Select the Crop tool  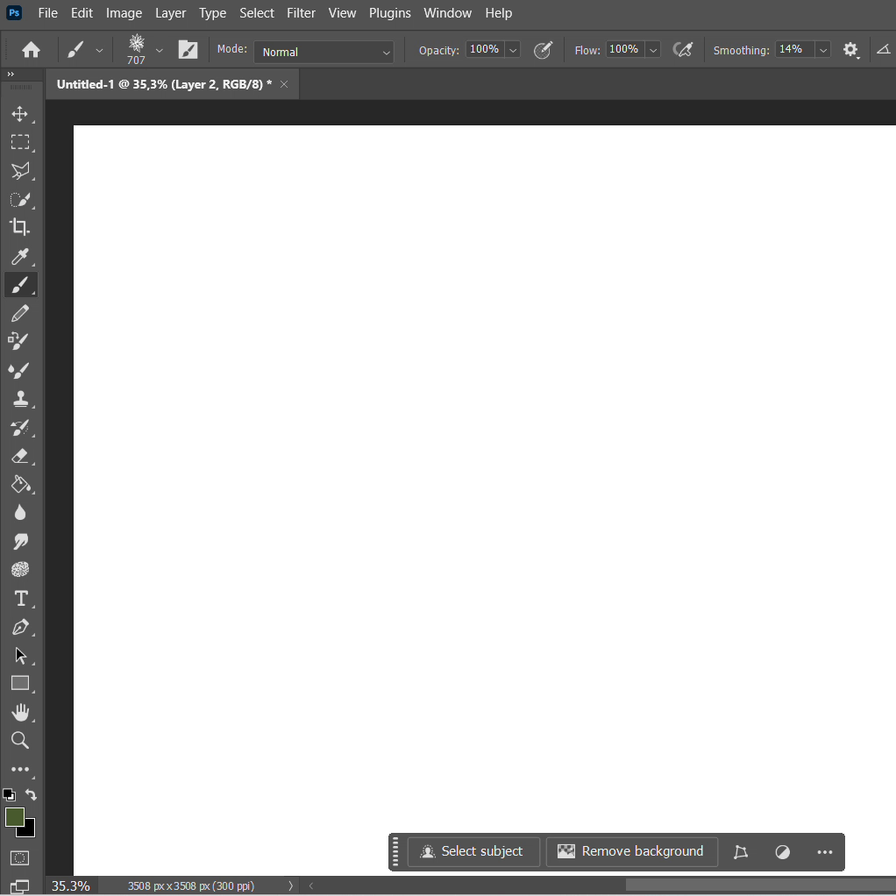[21, 227]
